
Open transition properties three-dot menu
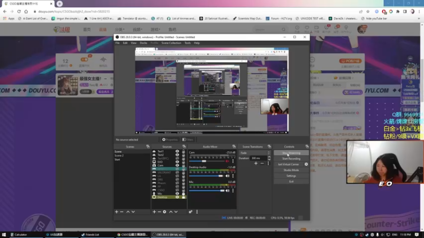[x=268, y=163]
